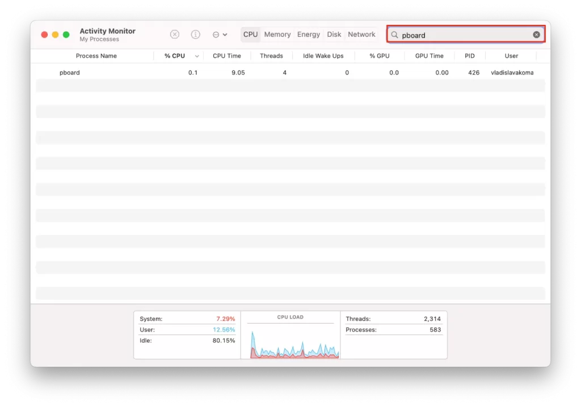
Task: Switch to the CPU tab
Action: (250, 35)
